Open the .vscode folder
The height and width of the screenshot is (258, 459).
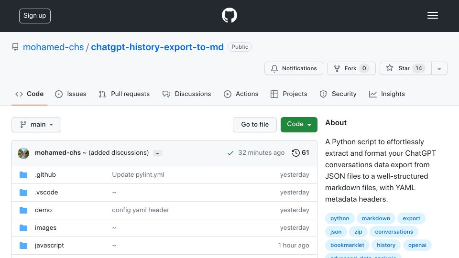pyautogui.click(x=46, y=193)
